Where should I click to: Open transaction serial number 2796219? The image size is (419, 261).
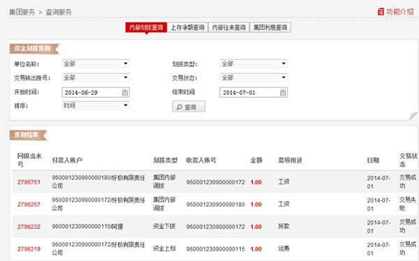tap(29, 249)
